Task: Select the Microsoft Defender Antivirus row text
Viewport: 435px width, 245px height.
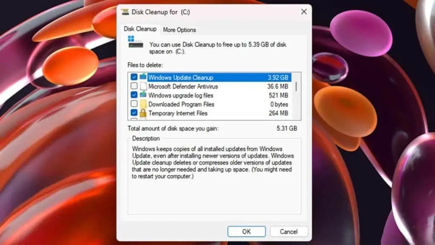Action: [183, 86]
